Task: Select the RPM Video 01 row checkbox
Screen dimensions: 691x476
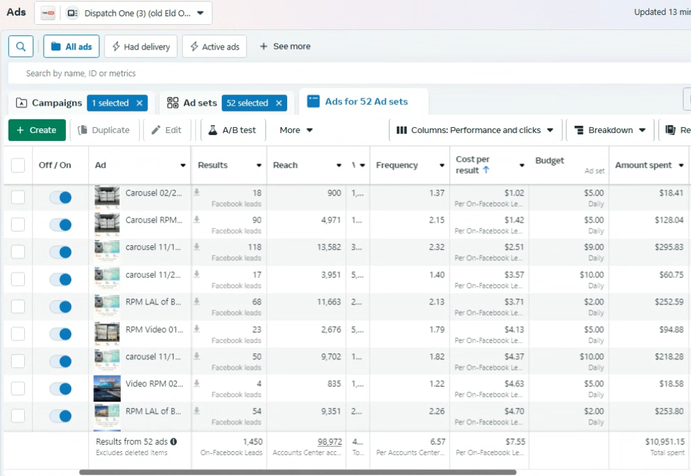Action: click(18, 334)
